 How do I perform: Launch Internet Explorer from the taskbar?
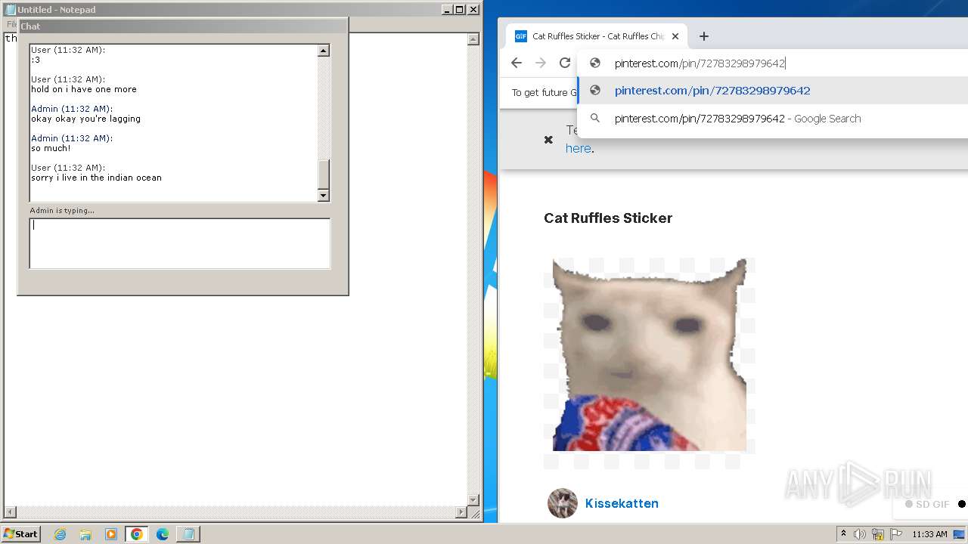coord(60,534)
